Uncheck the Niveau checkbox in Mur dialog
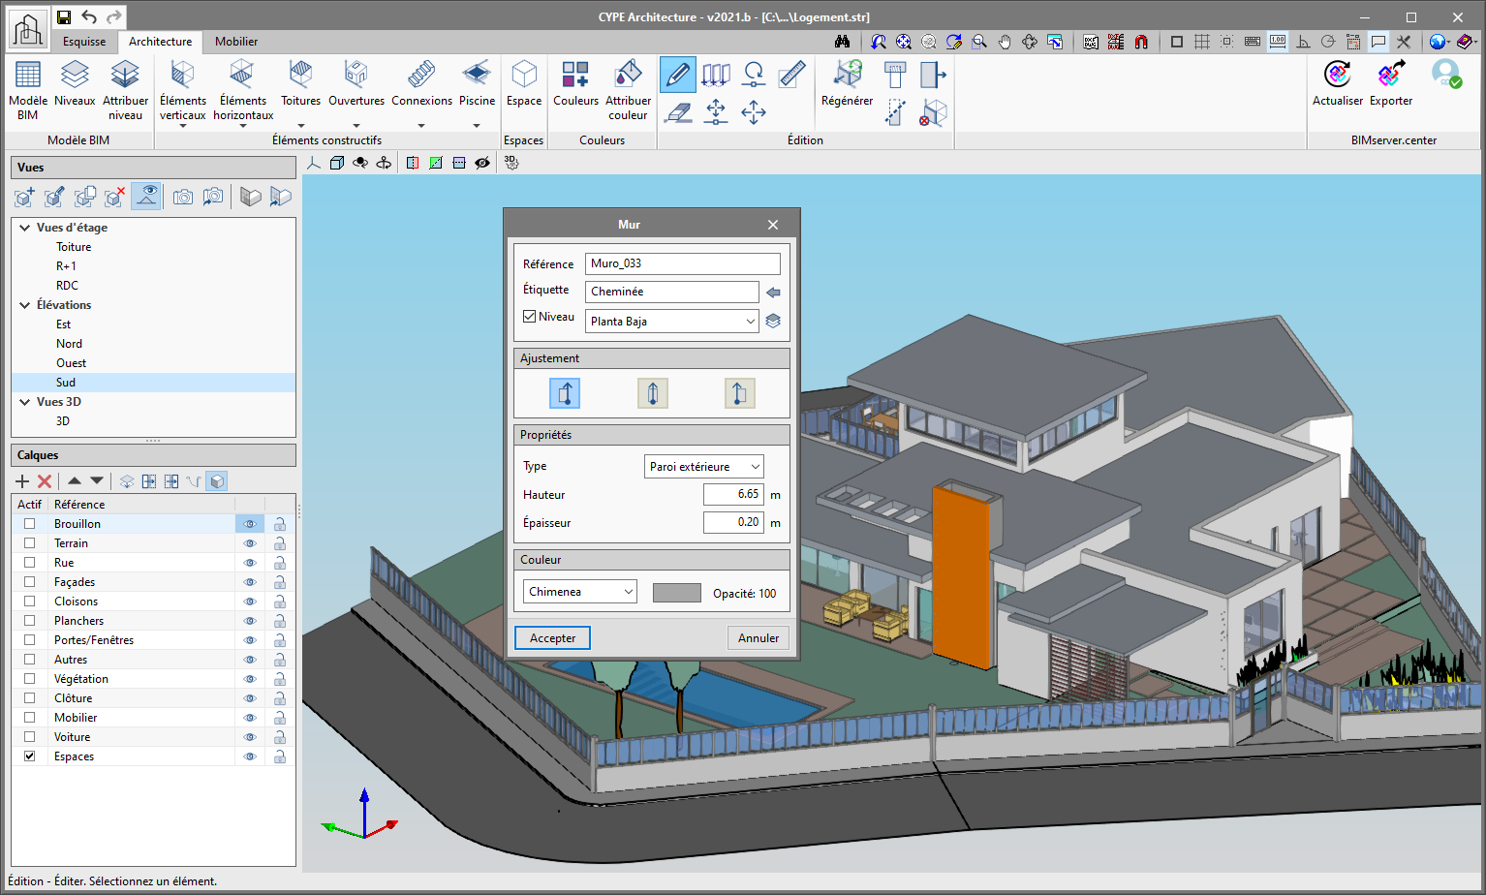Image resolution: width=1486 pixels, height=895 pixels. pos(530,317)
